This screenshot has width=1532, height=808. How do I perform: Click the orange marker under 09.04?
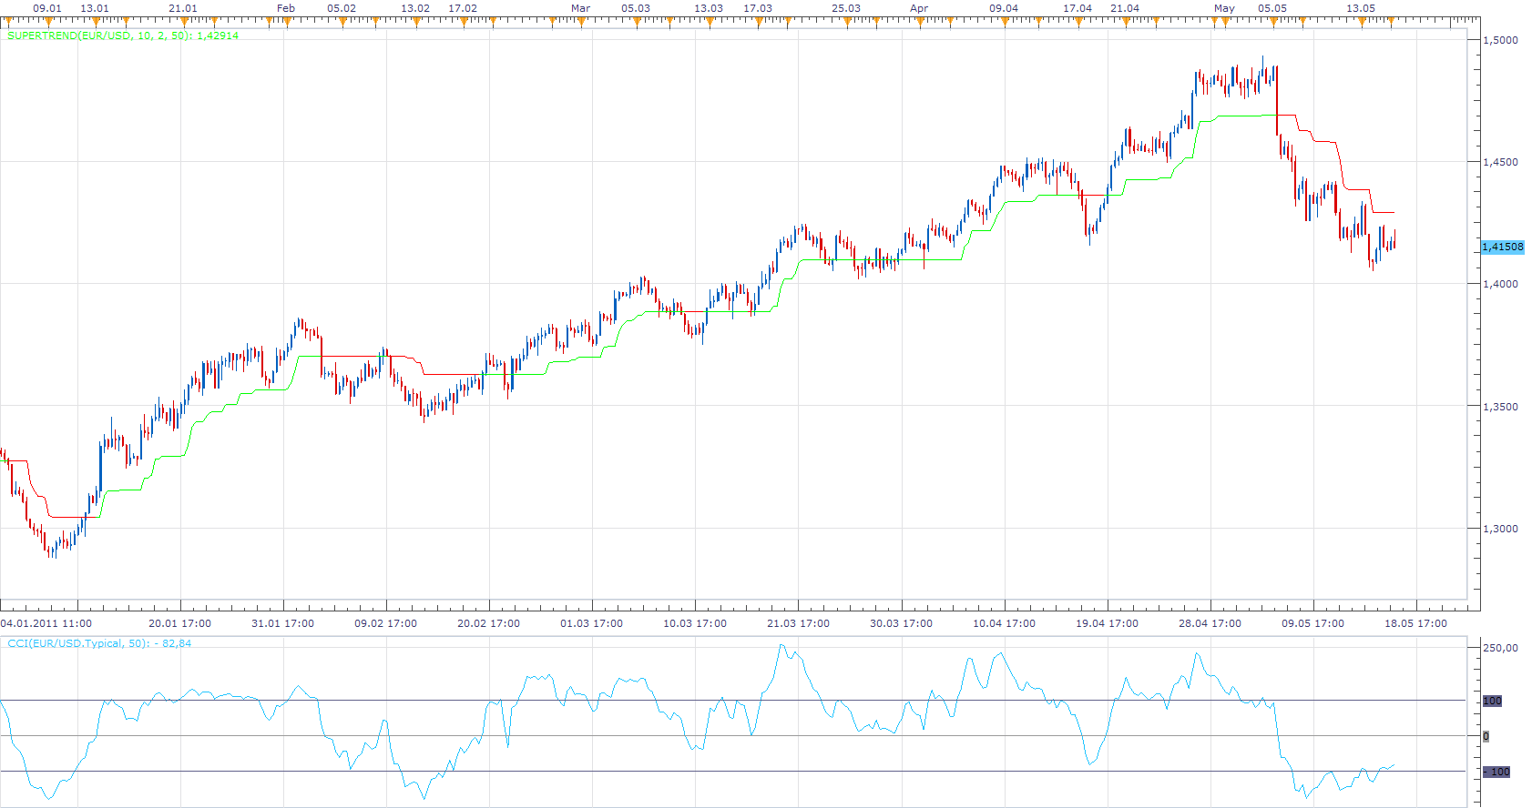coord(1005,21)
